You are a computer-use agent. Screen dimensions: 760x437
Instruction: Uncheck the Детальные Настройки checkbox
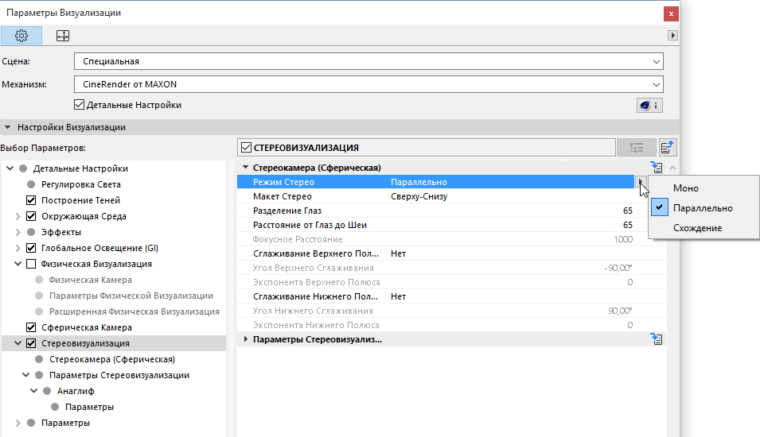[x=79, y=105]
